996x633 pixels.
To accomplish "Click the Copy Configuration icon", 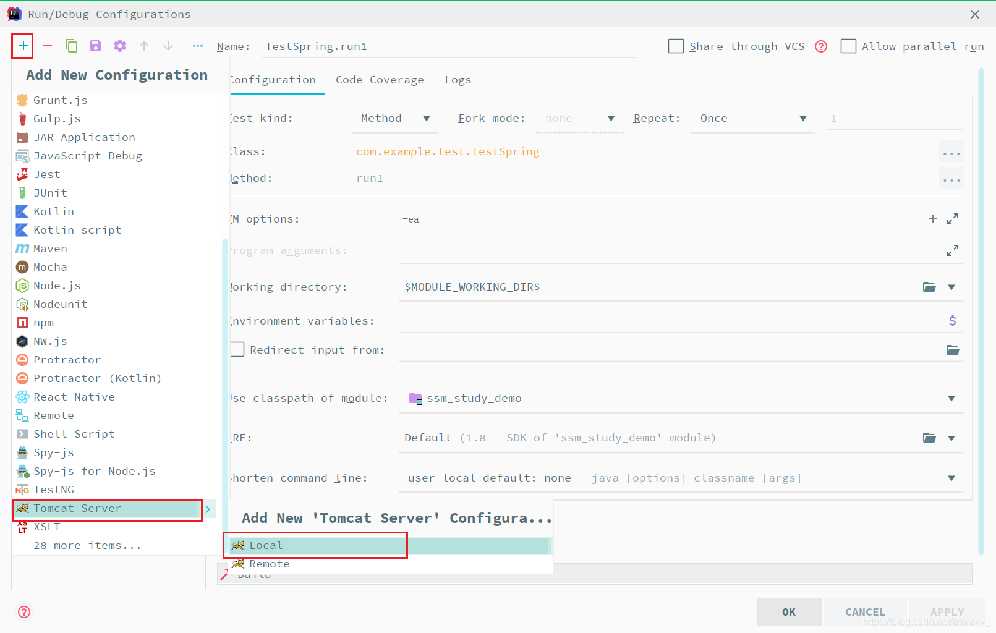I will (71, 46).
